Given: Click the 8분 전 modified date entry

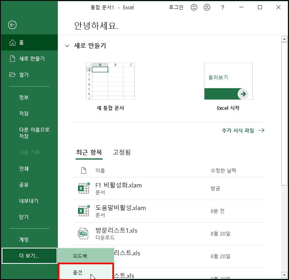Looking at the screenshot, I should click(217, 211).
